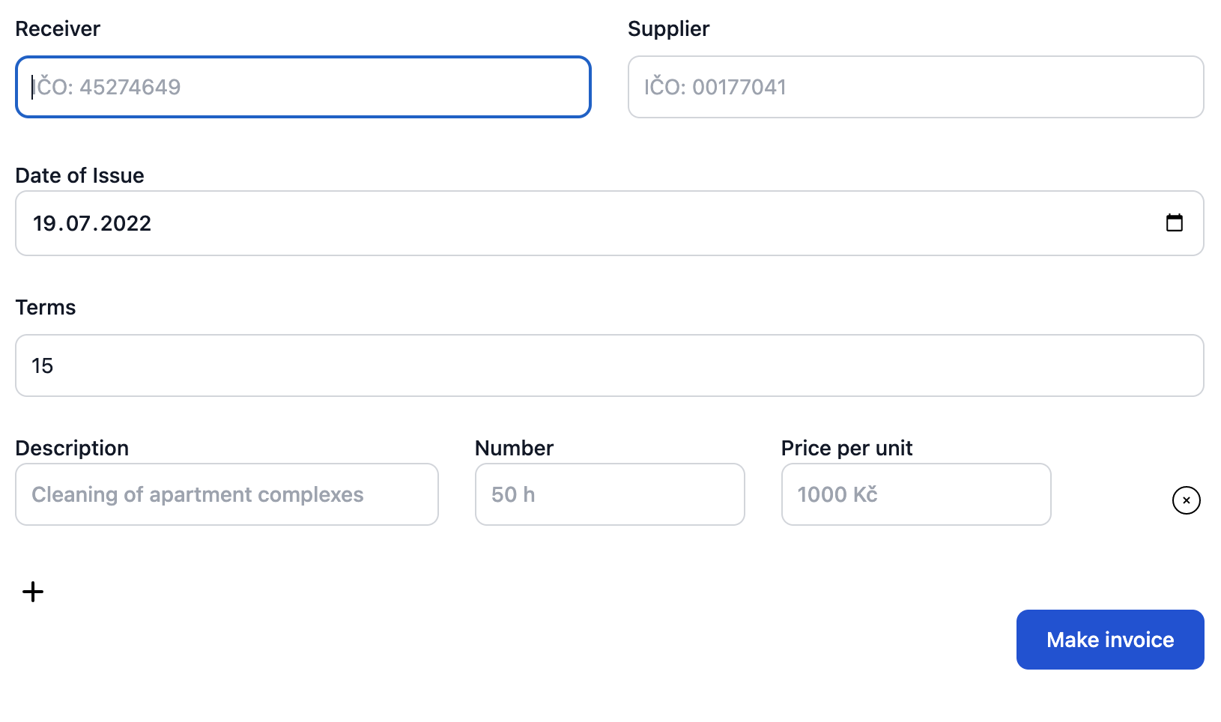Focus the Receiver IČO input field
This screenshot has width=1221, height=722.
tap(303, 87)
